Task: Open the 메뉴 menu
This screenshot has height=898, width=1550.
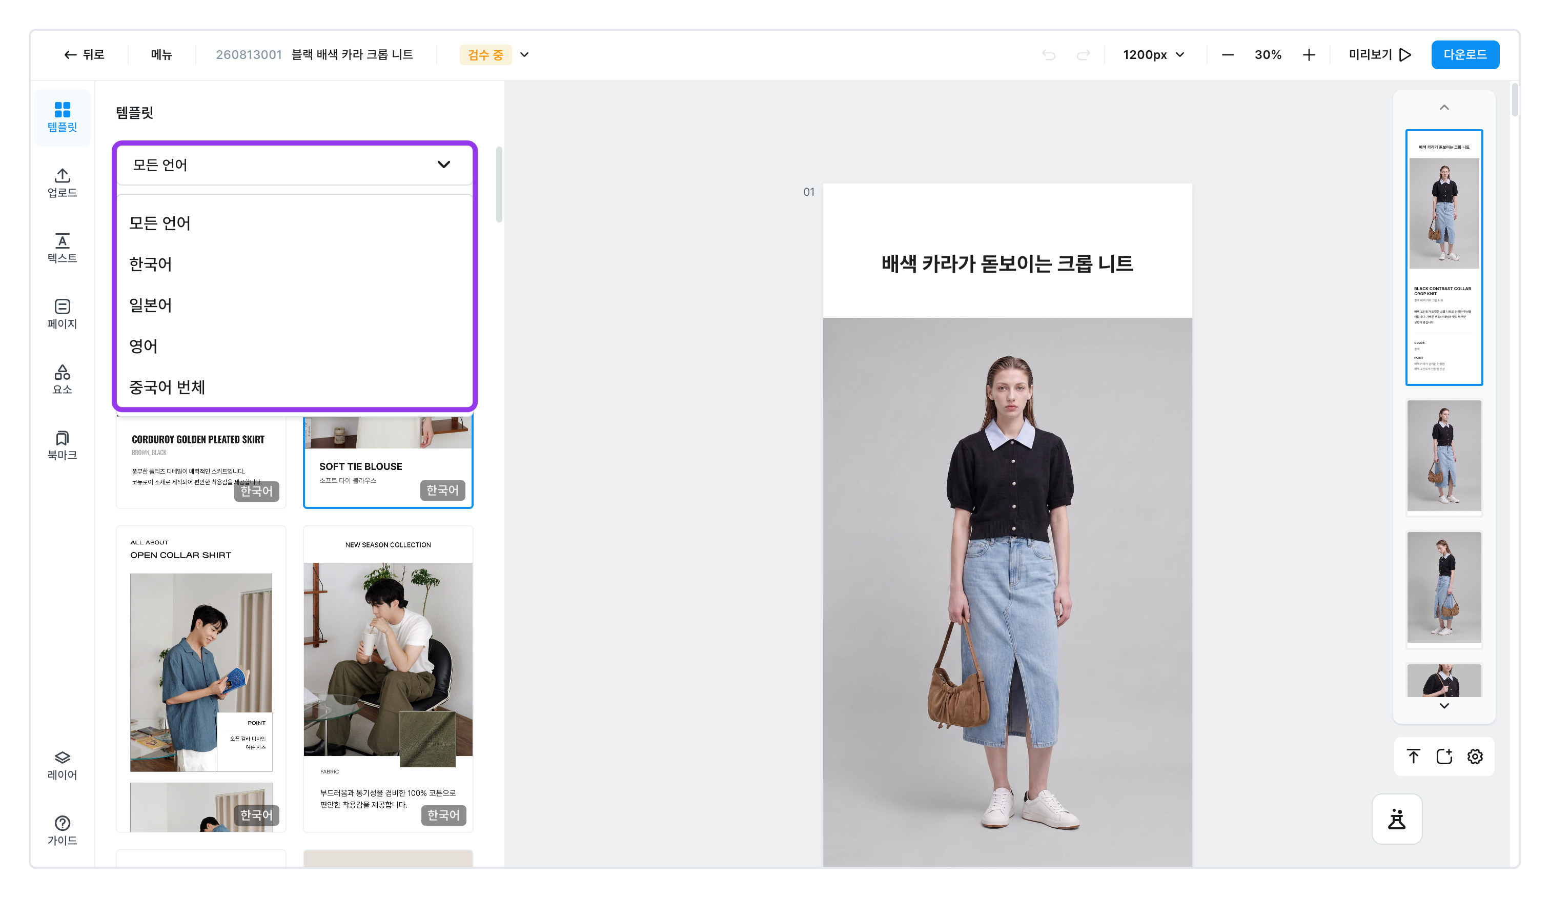Action: 161,55
